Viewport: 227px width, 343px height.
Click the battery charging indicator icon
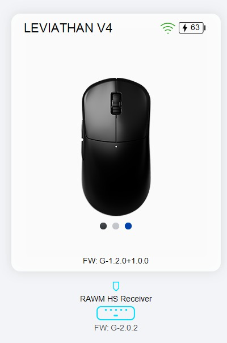(x=192, y=28)
